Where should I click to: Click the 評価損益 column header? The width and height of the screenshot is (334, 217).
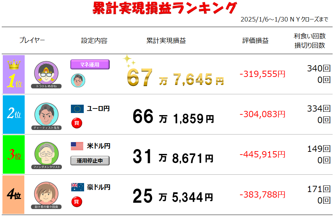(x=255, y=41)
